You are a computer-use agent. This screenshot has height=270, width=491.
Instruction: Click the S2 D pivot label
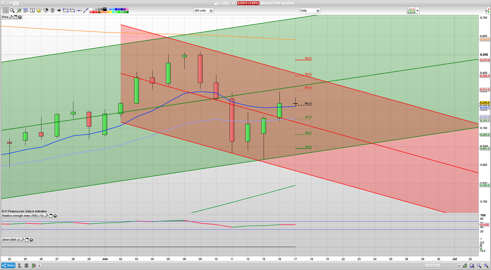(308, 133)
